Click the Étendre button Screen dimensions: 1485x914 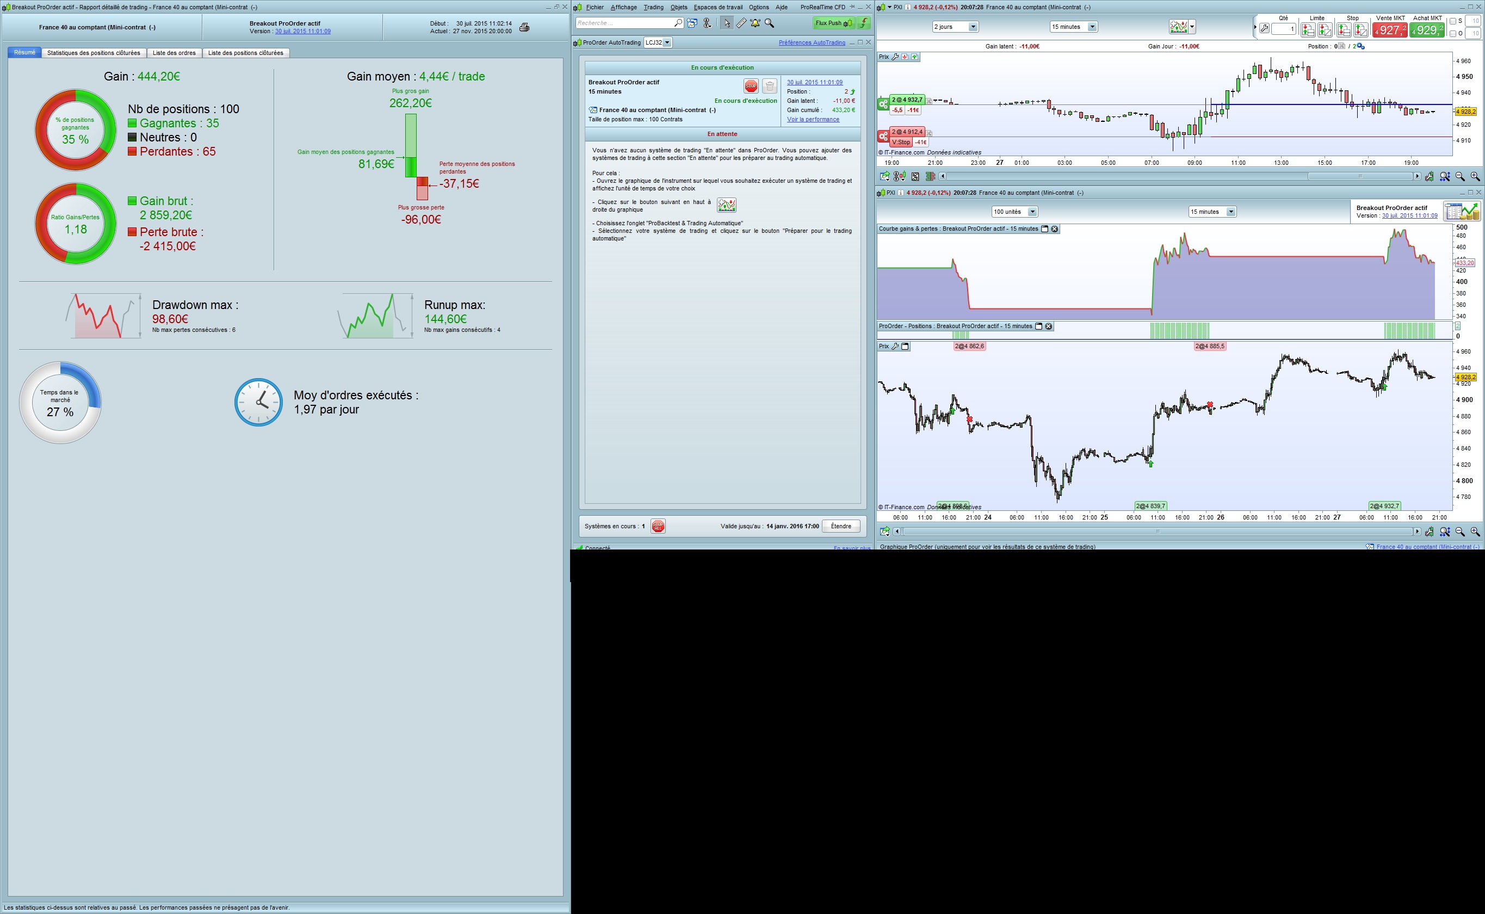pyautogui.click(x=841, y=526)
